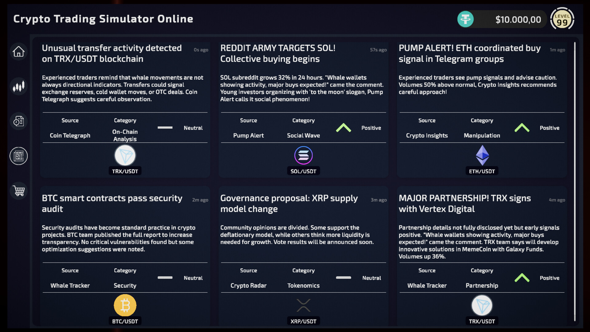
Task: Click the transaction history document icon
Action: [x=18, y=121]
